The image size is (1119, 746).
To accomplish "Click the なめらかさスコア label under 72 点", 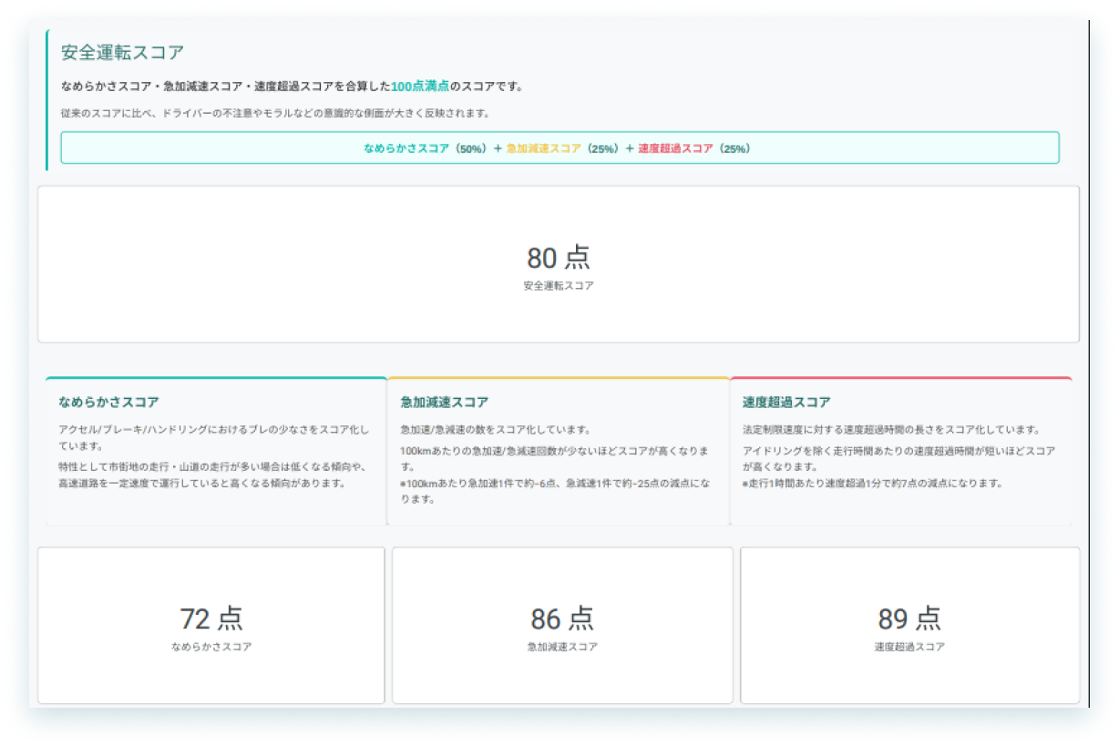I will click(x=211, y=648).
